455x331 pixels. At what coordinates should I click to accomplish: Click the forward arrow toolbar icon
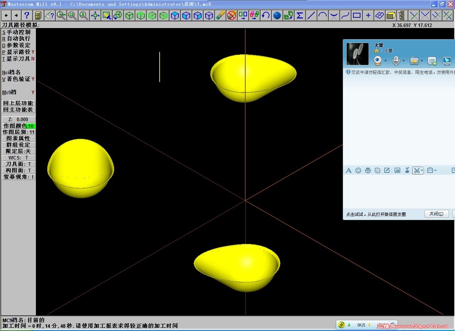coord(16,15)
